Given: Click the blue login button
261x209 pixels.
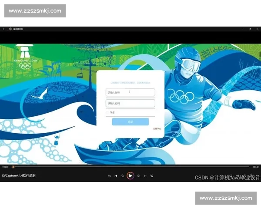Looking at the screenshot, I should pos(130,122).
